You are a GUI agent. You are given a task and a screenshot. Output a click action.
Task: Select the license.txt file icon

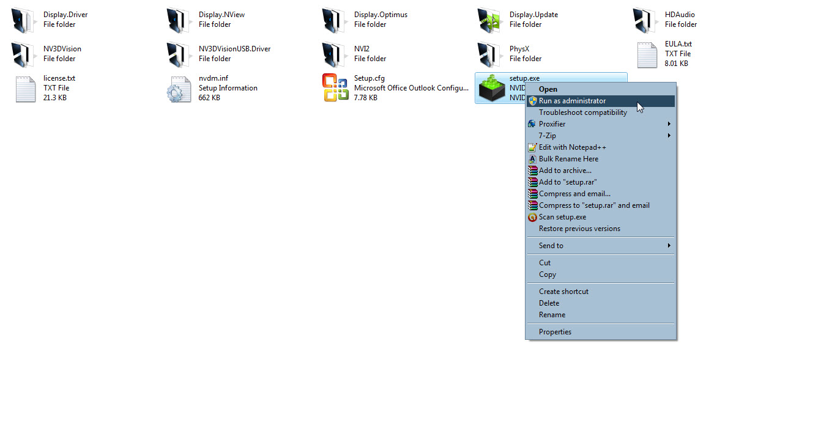[25, 89]
